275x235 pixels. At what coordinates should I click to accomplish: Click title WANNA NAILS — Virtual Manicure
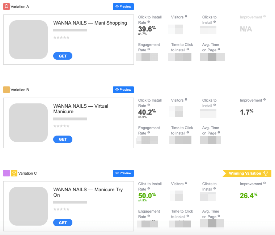81,109
